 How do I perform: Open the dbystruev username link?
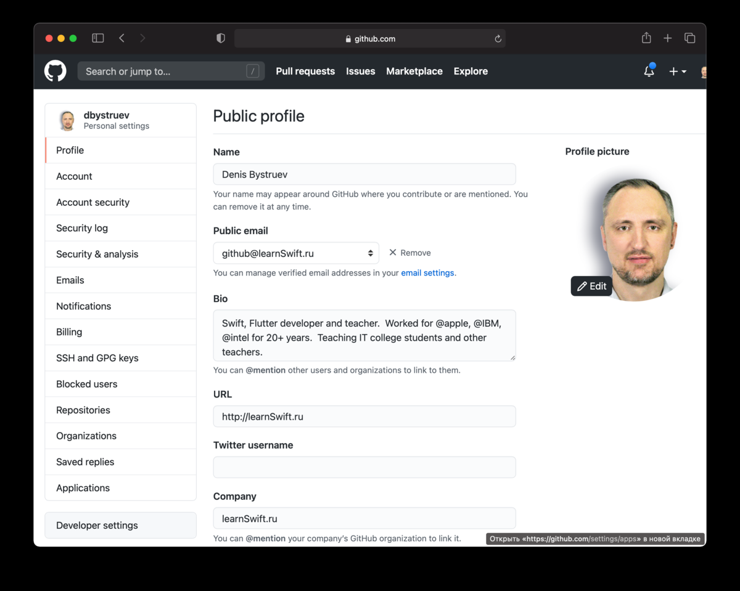pos(107,115)
